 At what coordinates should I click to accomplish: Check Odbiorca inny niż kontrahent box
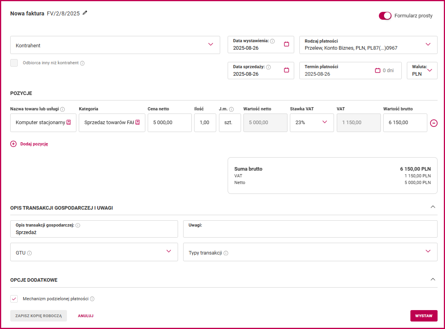(x=14, y=63)
